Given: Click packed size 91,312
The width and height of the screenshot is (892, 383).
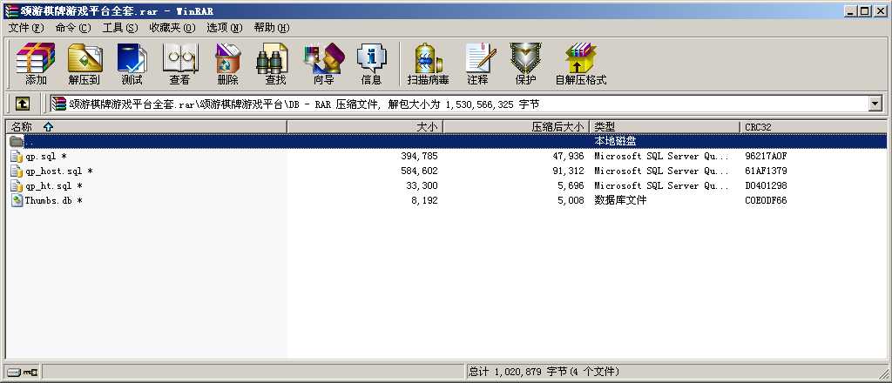Looking at the screenshot, I should point(567,171).
